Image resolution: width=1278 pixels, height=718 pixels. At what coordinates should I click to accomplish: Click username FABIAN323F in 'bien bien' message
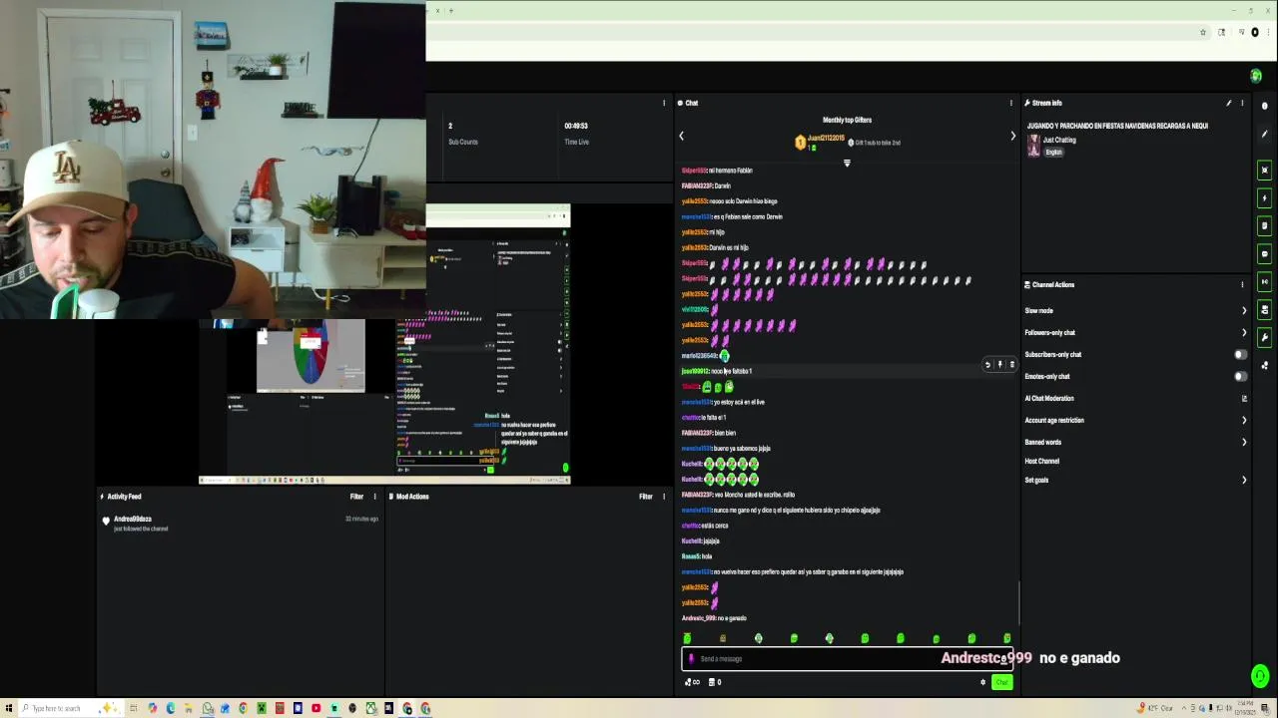696,433
